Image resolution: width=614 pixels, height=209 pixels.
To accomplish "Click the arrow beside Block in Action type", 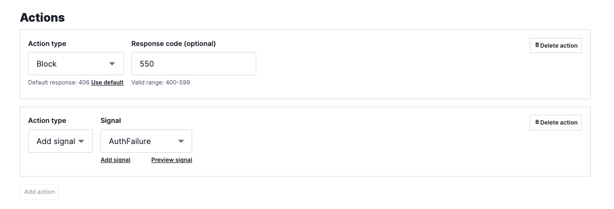I will click(x=112, y=64).
